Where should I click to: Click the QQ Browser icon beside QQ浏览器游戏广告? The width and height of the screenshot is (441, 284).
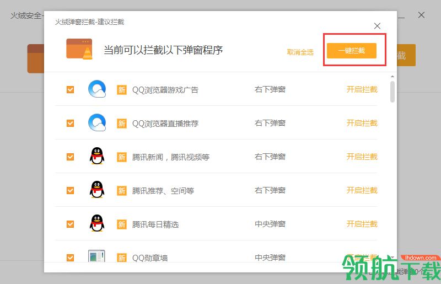pos(97,89)
